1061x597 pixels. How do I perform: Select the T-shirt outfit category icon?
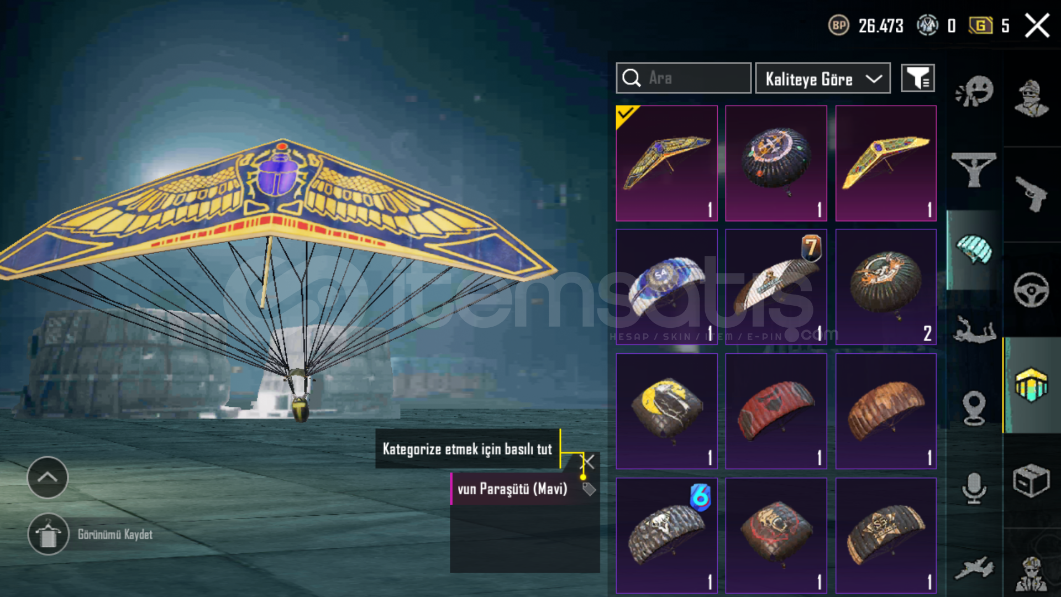[974, 170]
